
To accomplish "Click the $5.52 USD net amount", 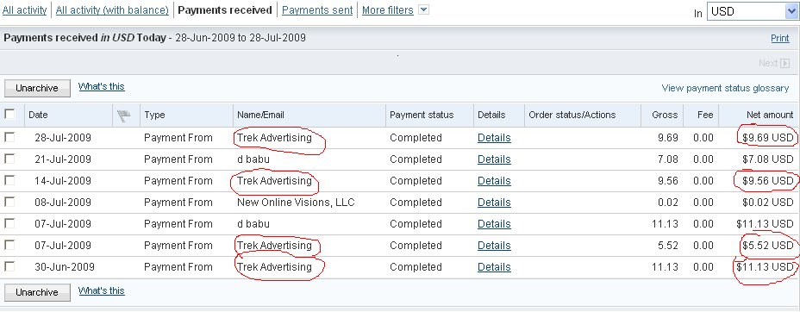I will pos(768,246).
